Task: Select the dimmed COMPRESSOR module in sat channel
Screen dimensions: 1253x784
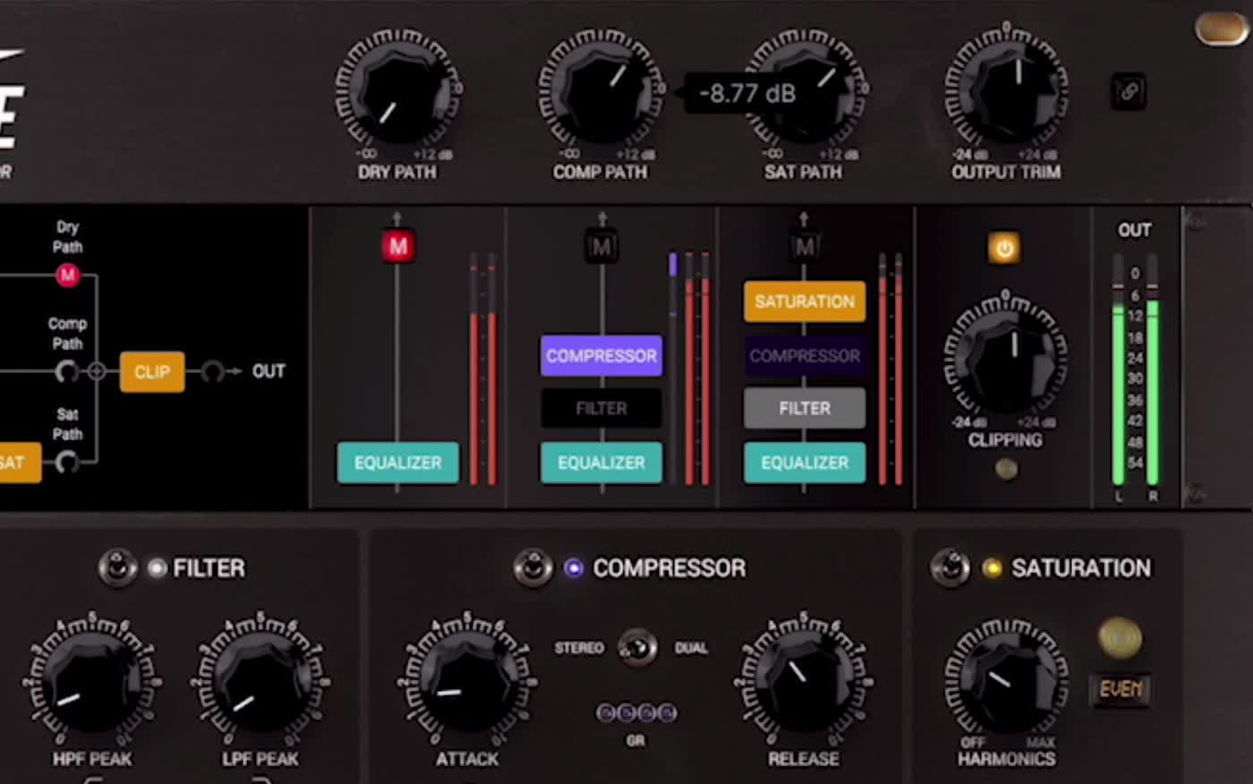Action: tap(805, 355)
